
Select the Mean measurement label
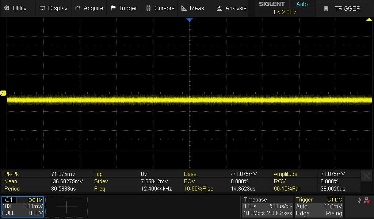[11, 181]
